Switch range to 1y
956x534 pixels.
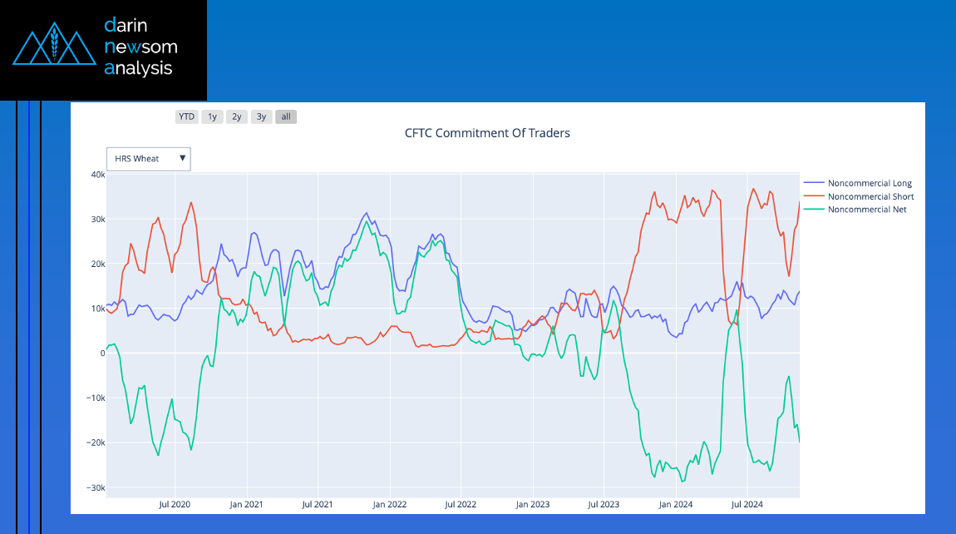[212, 116]
